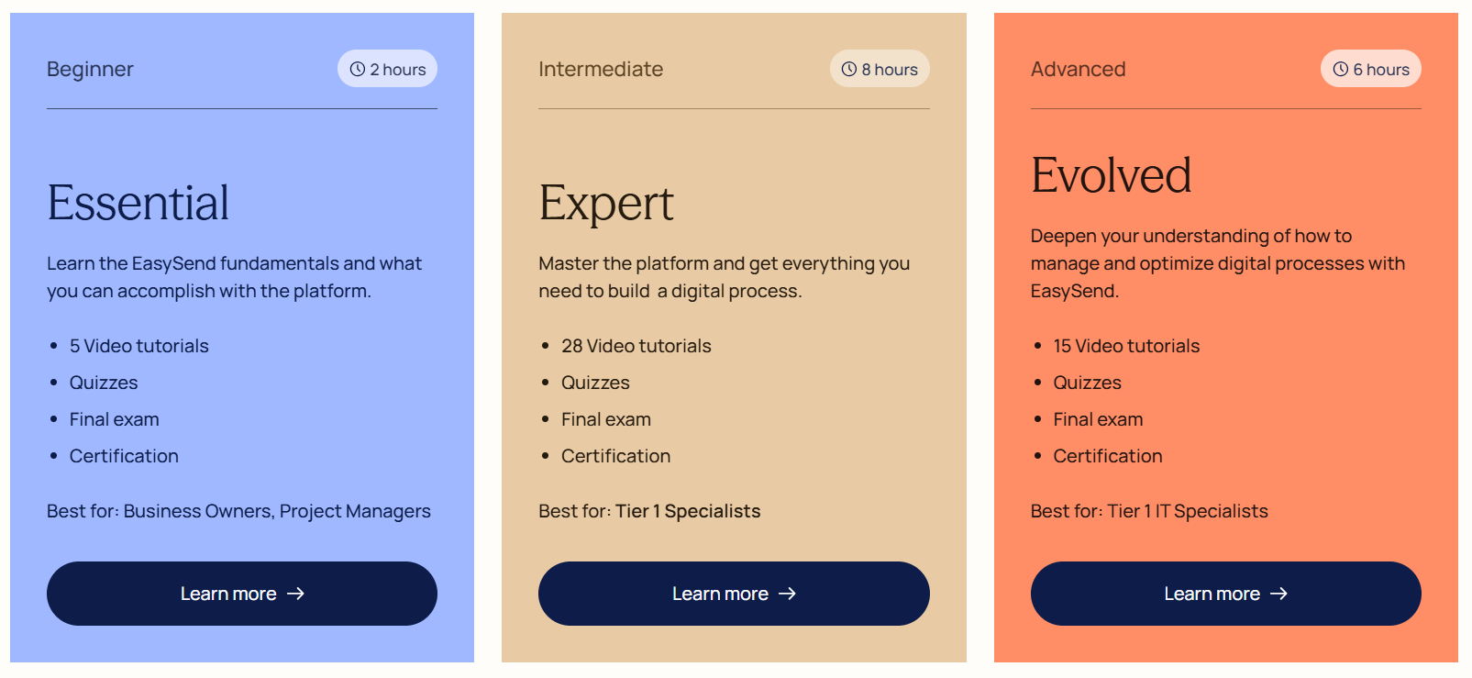Viewport: 1472px width, 678px height.
Task: Click the Beginner level label
Action: coord(90,69)
